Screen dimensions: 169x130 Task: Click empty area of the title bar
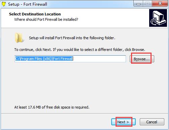pyautogui.click(x=90, y=4)
